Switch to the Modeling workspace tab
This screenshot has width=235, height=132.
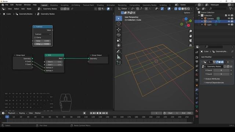(x=54, y=5)
